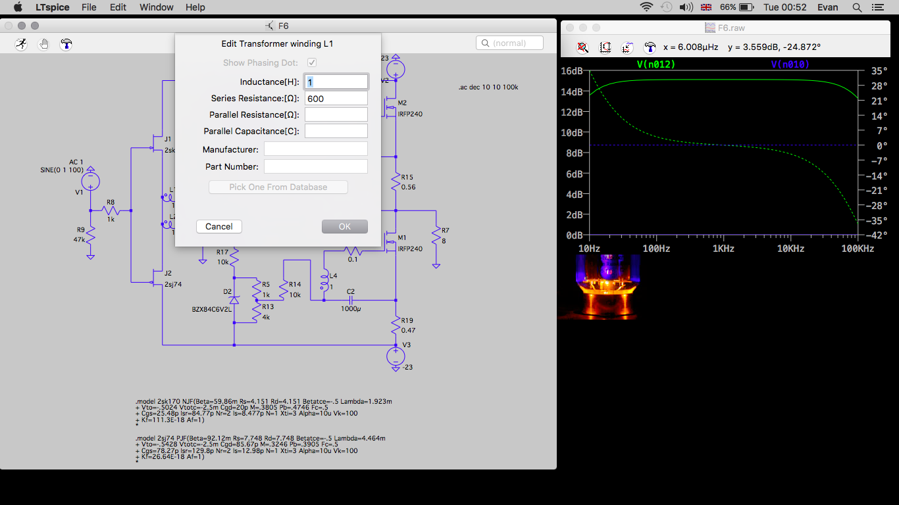Click the (normal) search field in F6

click(x=509, y=43)
